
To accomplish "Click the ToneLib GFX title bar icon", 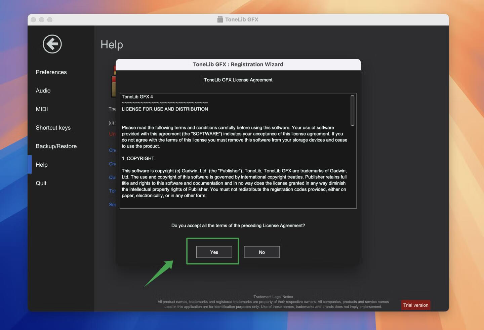I will [x=220, y=19].
